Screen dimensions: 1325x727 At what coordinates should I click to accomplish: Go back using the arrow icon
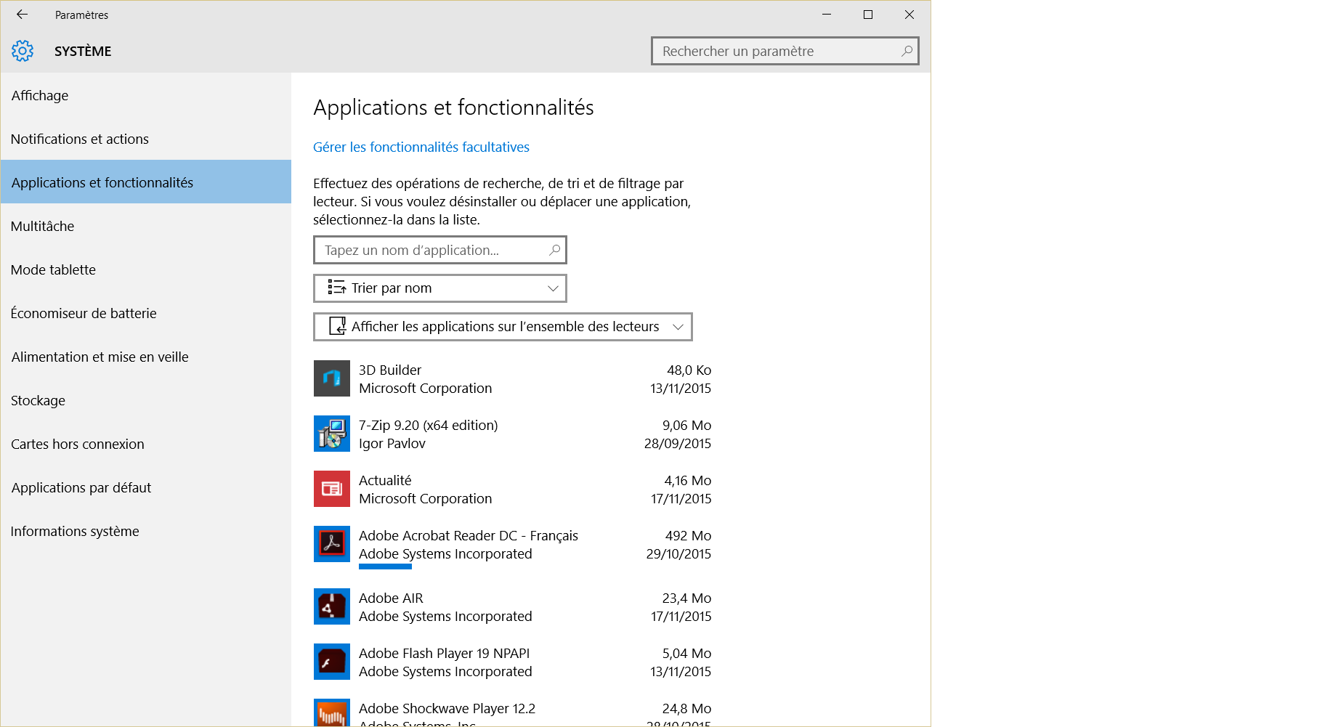click(22, 15)
